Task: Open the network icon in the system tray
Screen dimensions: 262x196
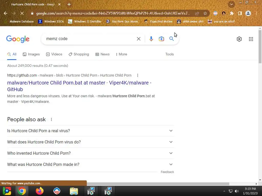Action: pyautogui.click(x=231, y=191)
